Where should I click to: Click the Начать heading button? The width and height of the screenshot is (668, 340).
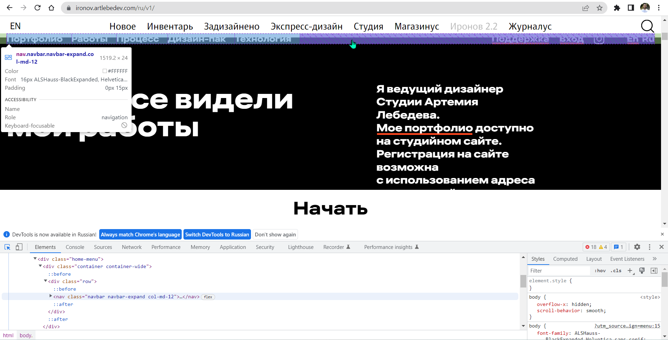click(330, 209)
